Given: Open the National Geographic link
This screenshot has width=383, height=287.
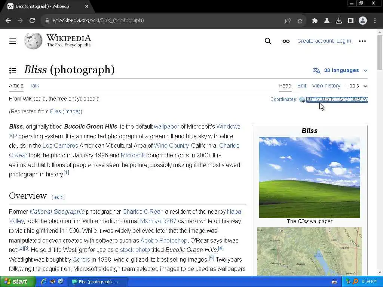Looking at the screenshot, I should point(57,212).
